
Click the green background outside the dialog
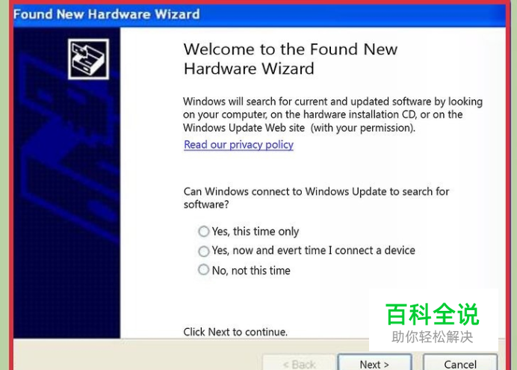pos(4,185)
